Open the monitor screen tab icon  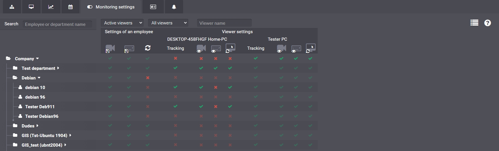(31, 7)
